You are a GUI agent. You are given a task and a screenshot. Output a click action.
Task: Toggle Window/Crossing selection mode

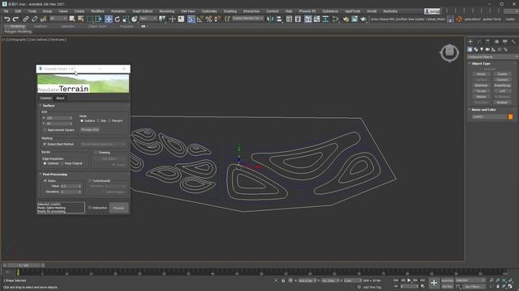(x=98, y=19)
